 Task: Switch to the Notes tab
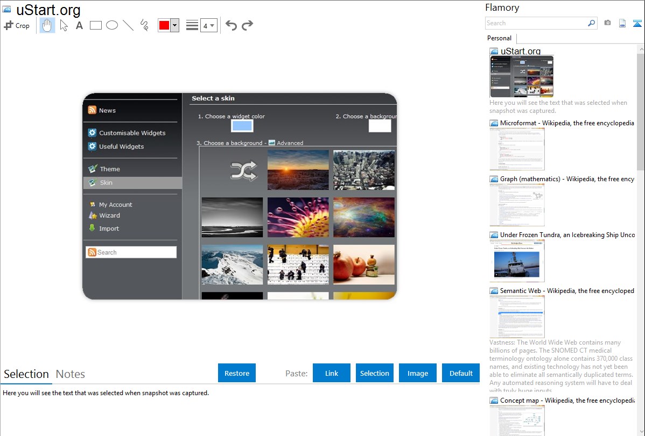(71, 374)
